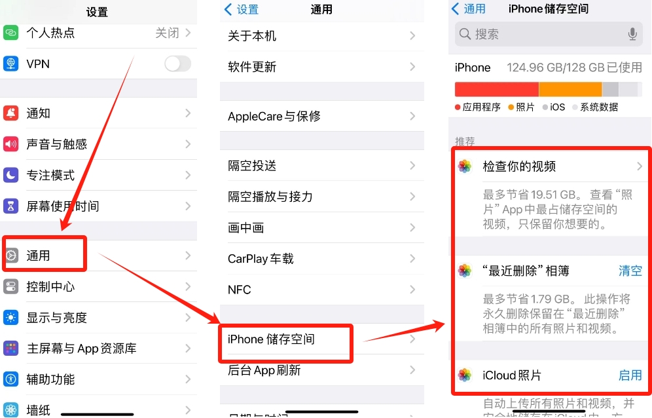
Task: Open iPhone Storage (iPhone储存空间) item
Action: (322, 339)
